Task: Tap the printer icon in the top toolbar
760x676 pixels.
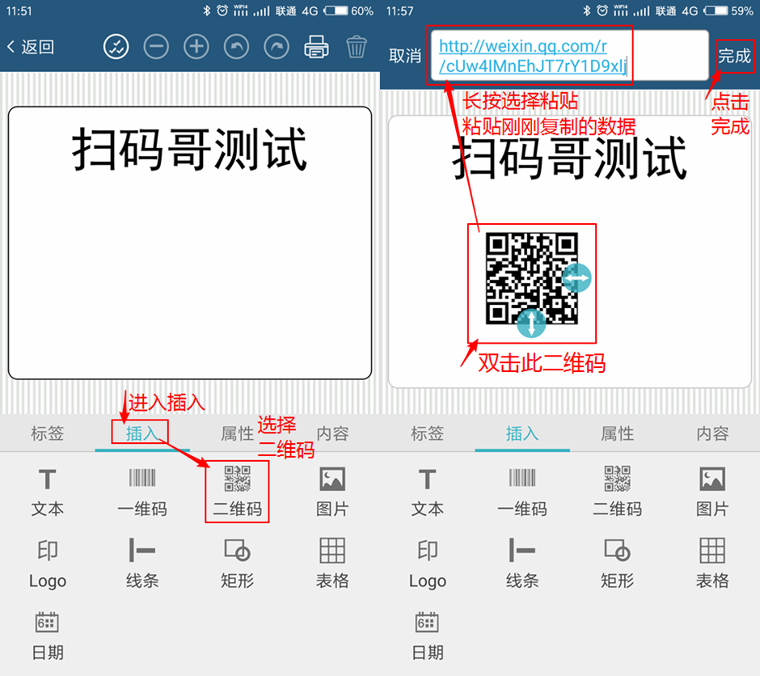Action: click(x=317, y=47)
